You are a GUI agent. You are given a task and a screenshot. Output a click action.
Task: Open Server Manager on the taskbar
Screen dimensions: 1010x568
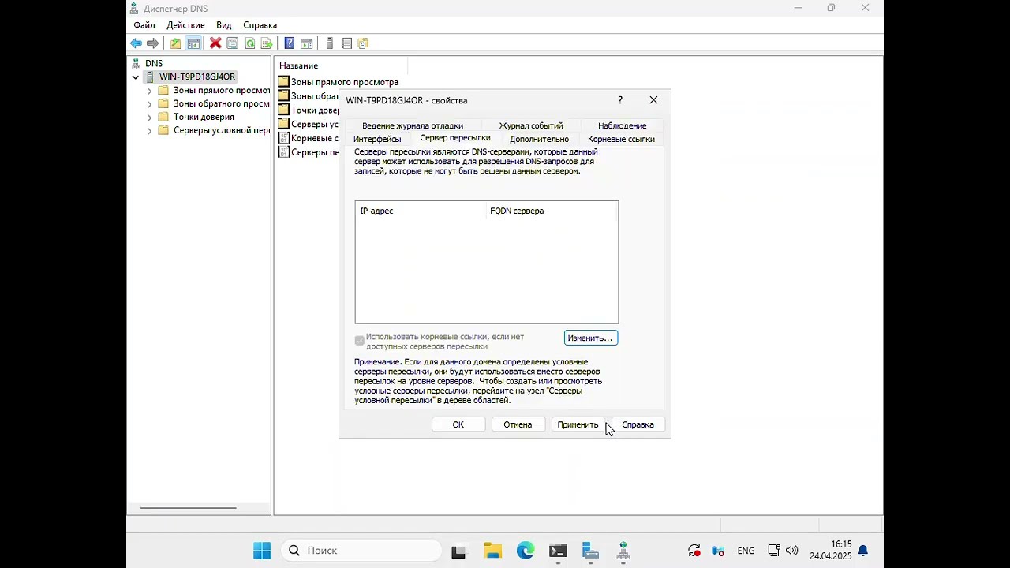point(591,551)
